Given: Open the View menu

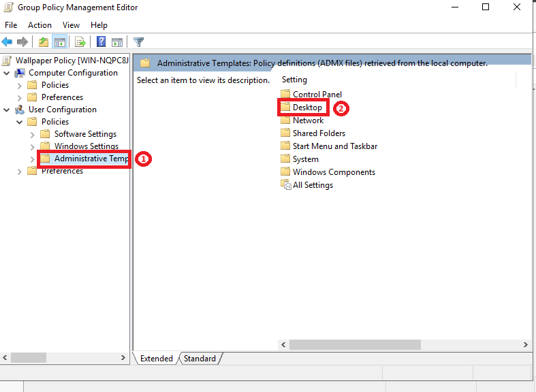Looking at the screenshot, I should point(71,25).
